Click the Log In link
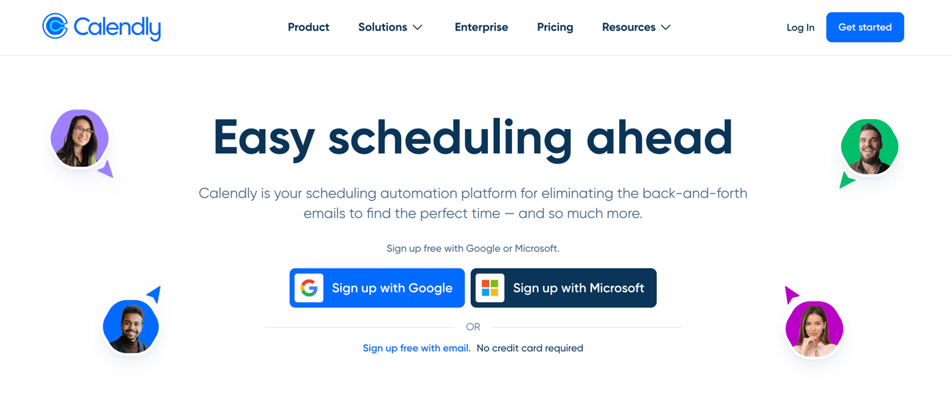Image resolution: width=952 pixels, height=393 pixels. tap(800, 28)
